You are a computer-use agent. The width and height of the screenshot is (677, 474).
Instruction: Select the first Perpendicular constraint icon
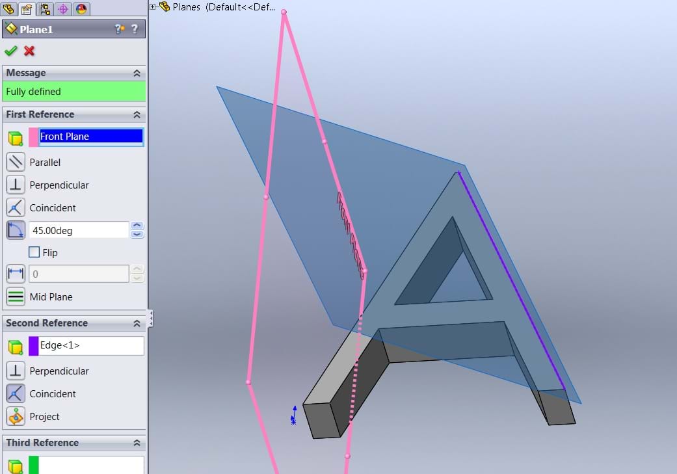[16, 185]
